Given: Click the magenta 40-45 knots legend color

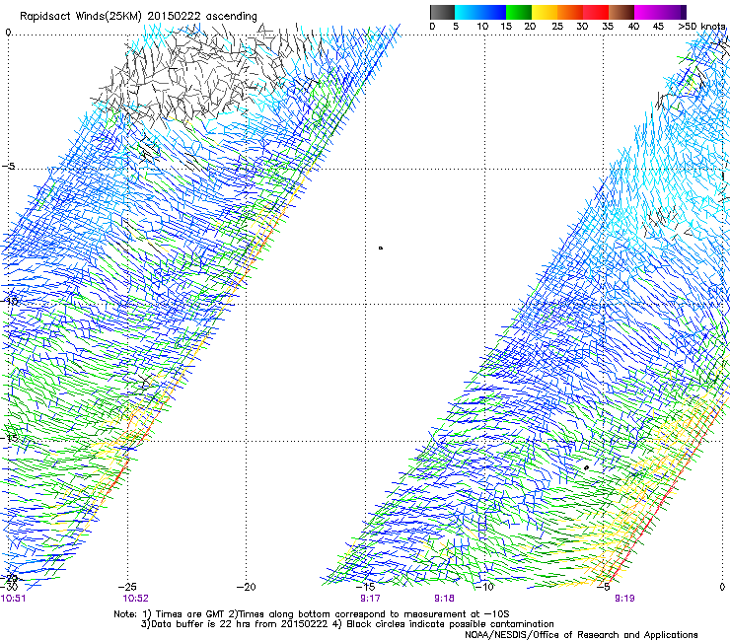Looking at the screenshot, I should tap(647, 12).
